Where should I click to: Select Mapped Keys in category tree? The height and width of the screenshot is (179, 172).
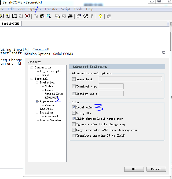54,94
